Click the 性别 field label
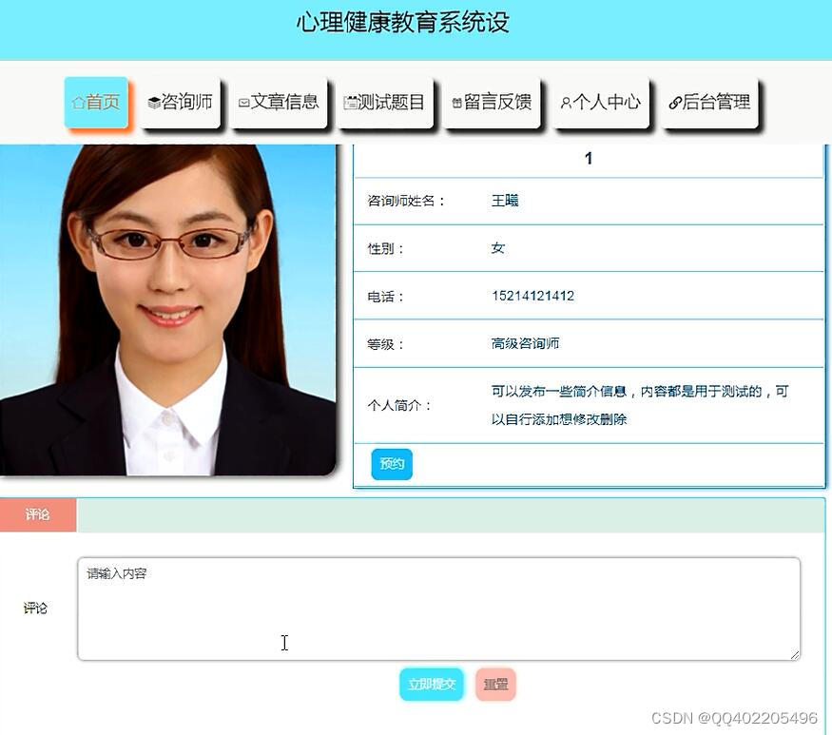Image resolution: width=832 pixels, height=735 pixels. coord(386,248)
